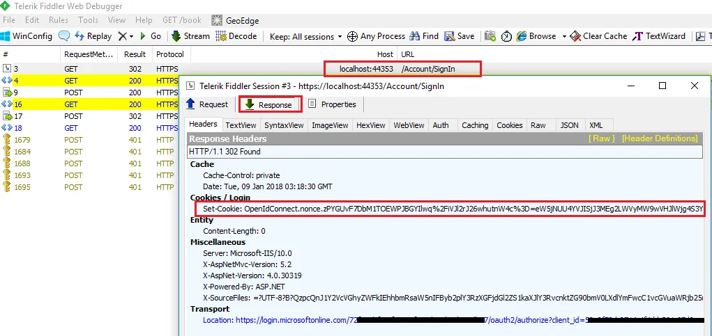Open the View menu

click(x=116, y=20)
